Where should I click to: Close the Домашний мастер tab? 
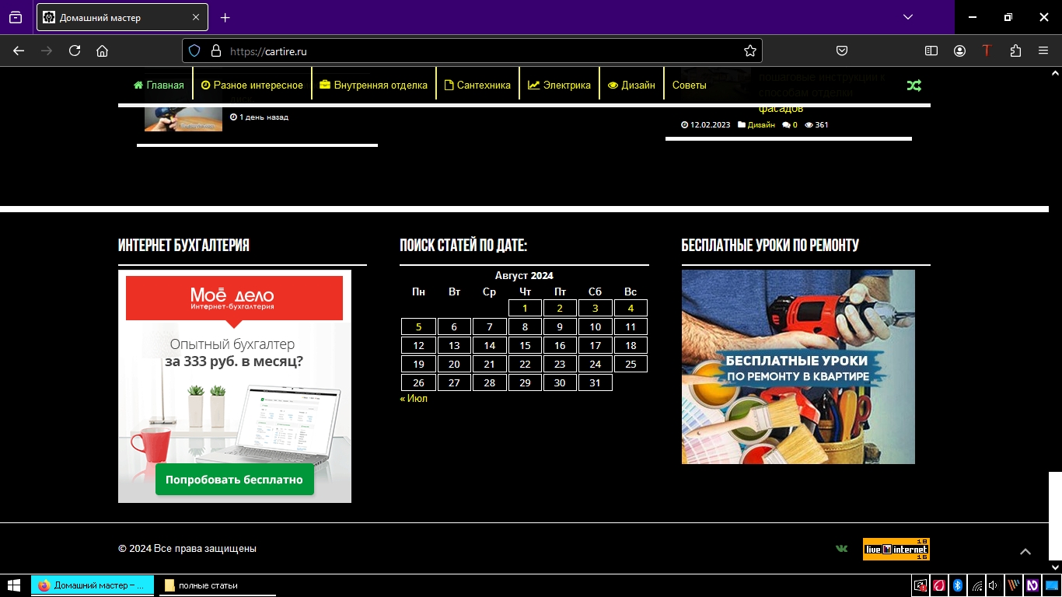tap(196, 17)
